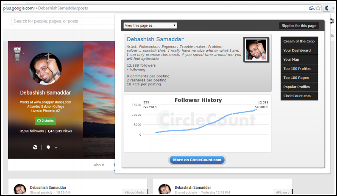The height and width of the screenshot is (196, 337).
Task: Click the '#Flowers' hashtag tag
Action: [282, 192]
